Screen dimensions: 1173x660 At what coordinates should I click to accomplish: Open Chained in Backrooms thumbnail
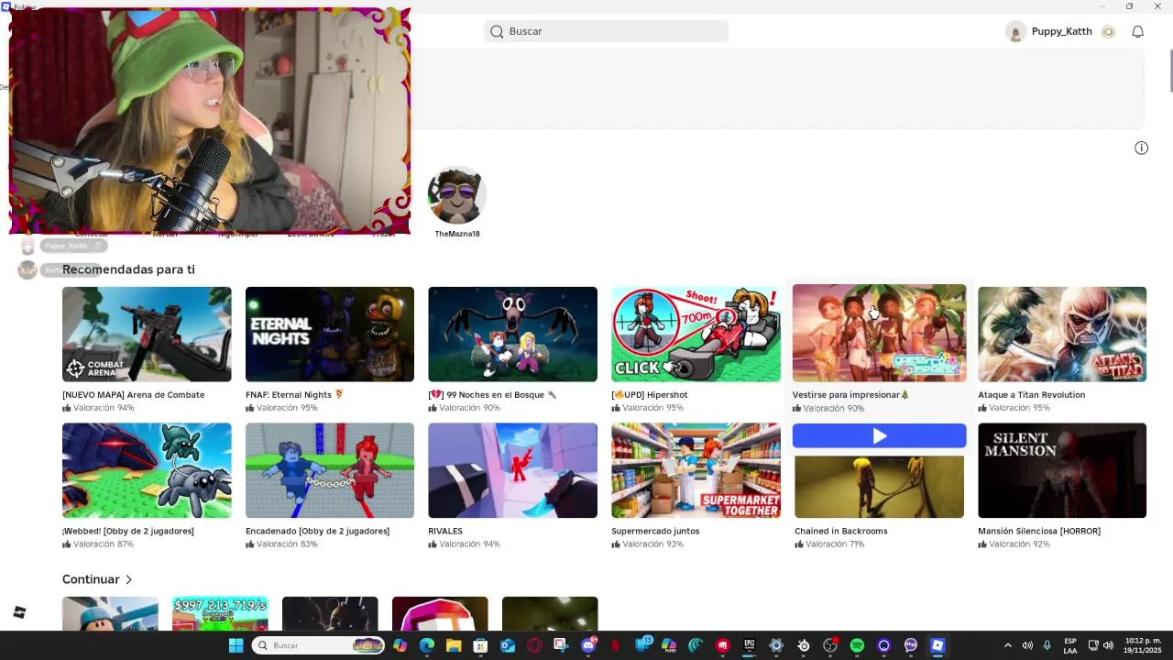[879, 486]
